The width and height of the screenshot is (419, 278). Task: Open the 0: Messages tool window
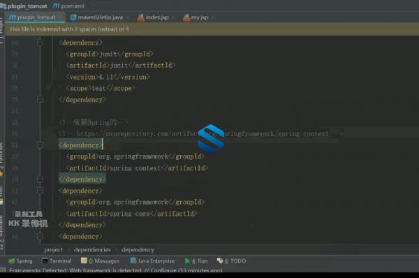point(100,261)
